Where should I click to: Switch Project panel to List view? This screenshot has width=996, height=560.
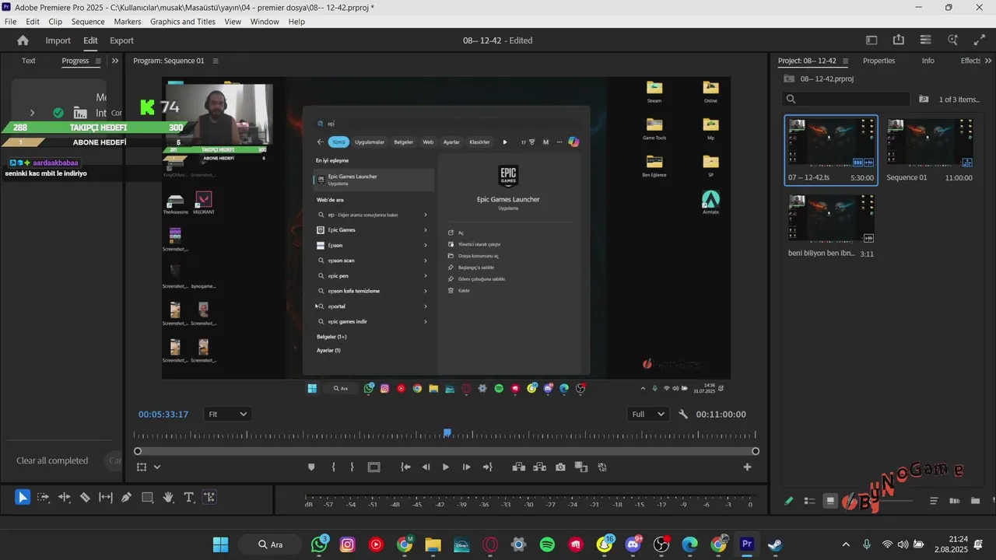(x=809, y=501)
